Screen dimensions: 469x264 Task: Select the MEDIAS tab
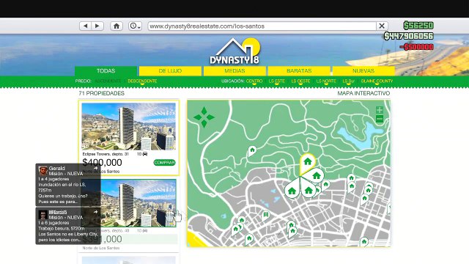tap(234, 71)
